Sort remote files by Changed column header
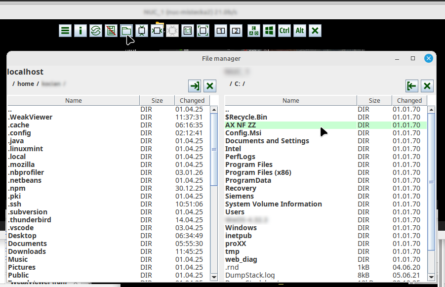 [409, 100]
